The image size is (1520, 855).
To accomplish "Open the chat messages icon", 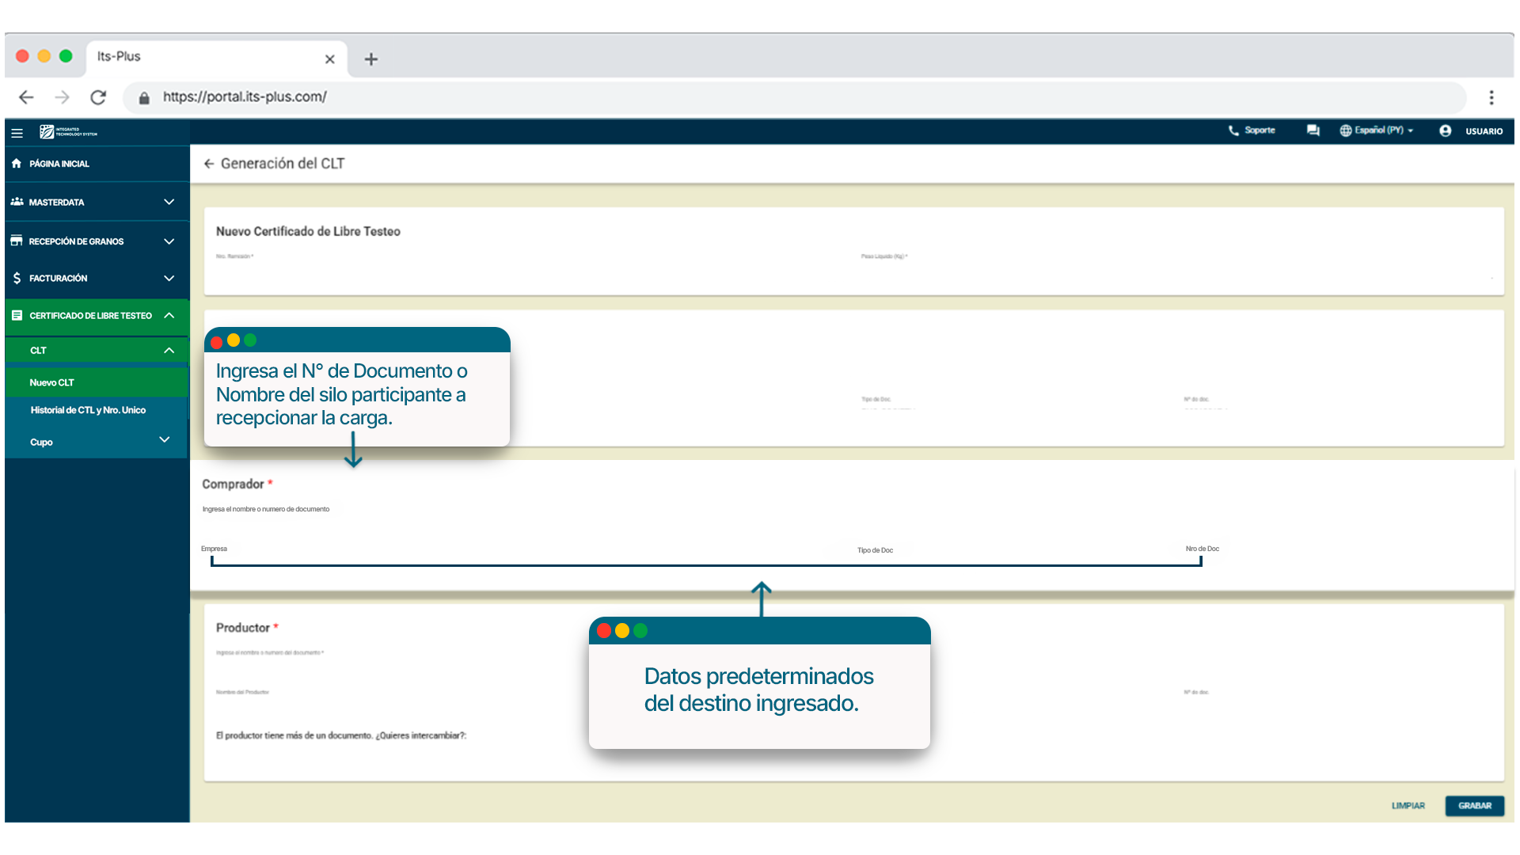I will coord(1313,131).
